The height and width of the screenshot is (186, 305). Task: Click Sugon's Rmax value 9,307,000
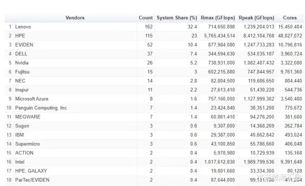224,126
